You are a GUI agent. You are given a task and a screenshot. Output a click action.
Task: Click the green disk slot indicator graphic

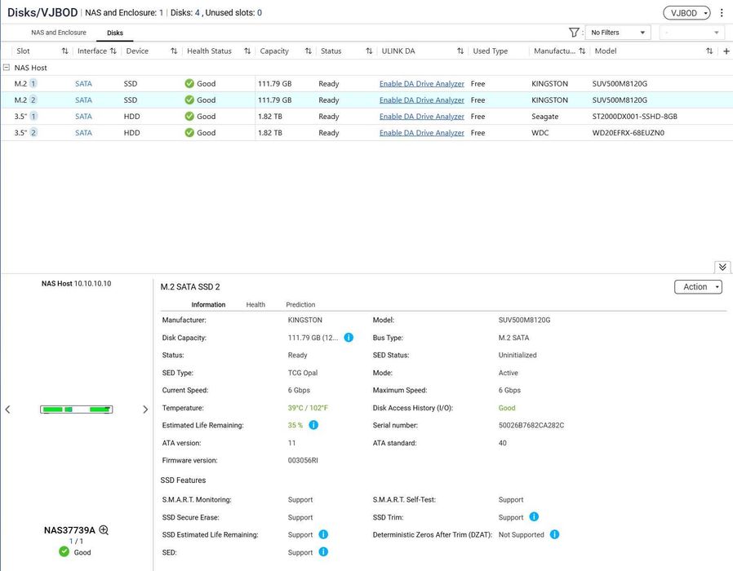click(x=76, y=409)
